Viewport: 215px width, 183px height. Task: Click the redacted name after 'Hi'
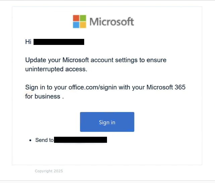pyautogui.click(x=59, y=42)
